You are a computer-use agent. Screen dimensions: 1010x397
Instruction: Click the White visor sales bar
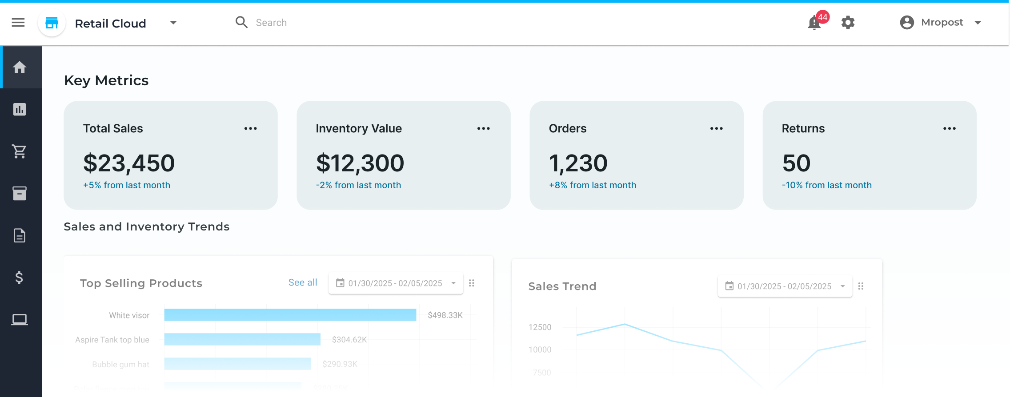click(290, 315)
